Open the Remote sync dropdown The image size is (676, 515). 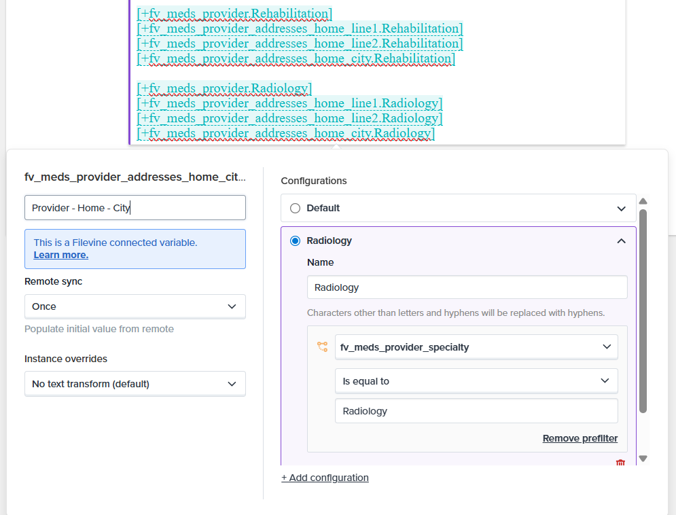click(x=135, y=306)
